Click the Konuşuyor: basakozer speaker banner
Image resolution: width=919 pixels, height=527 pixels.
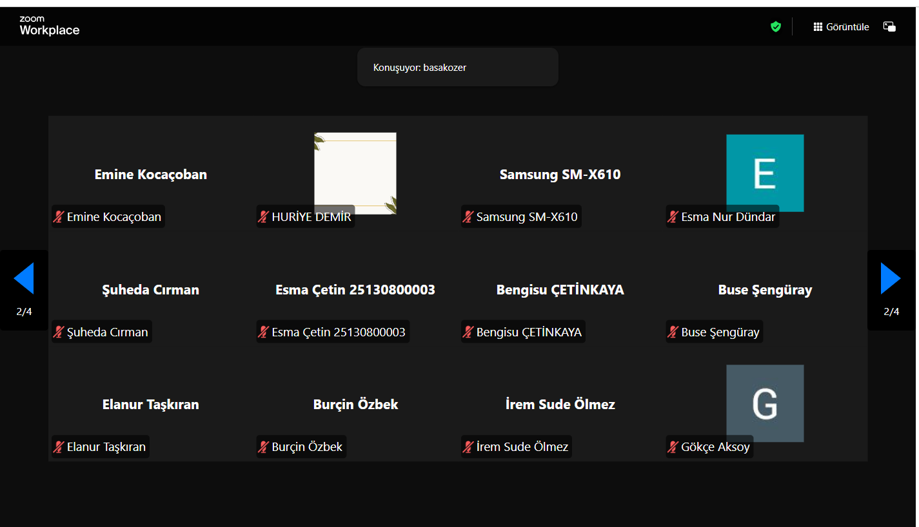pyautogui.click(x=457, y=68)
